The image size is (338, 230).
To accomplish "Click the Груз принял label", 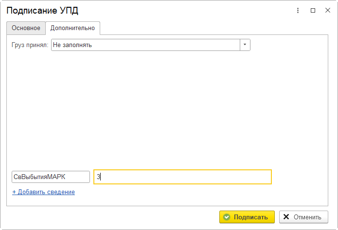I will click(x=30, y=45).
